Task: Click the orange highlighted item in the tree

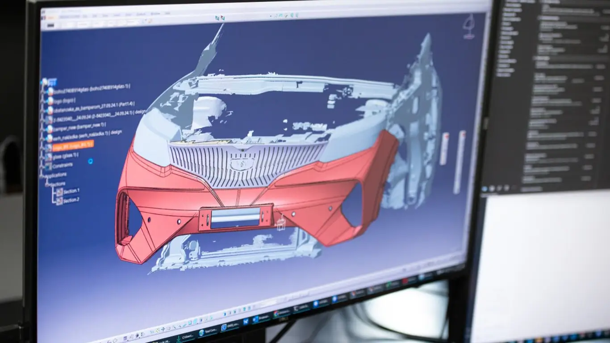Action: coord(72,146)
